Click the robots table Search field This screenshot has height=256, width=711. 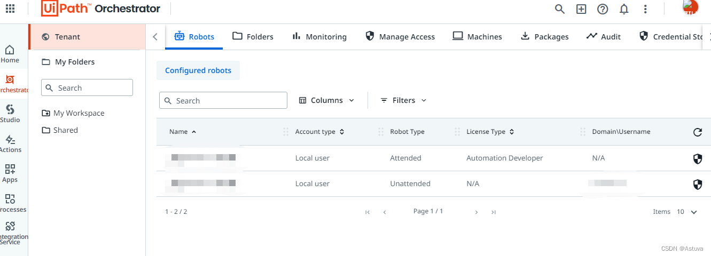click(x=223, y=100)
